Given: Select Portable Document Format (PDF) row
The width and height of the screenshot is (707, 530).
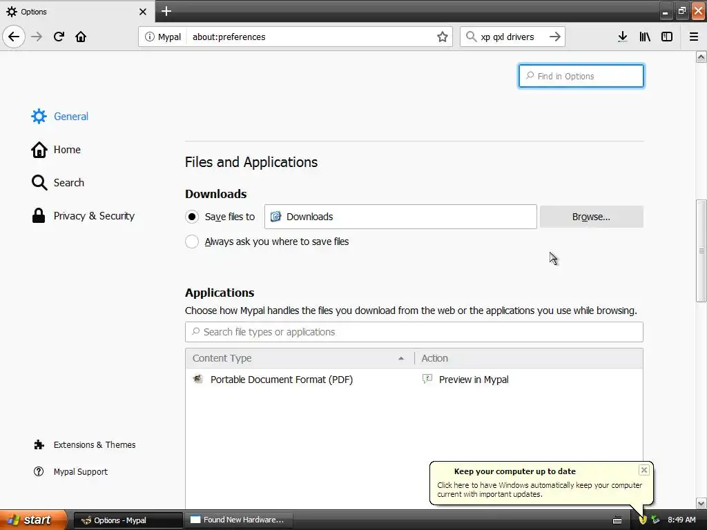Looking at the screenshot, I should (x=414, y=380).
